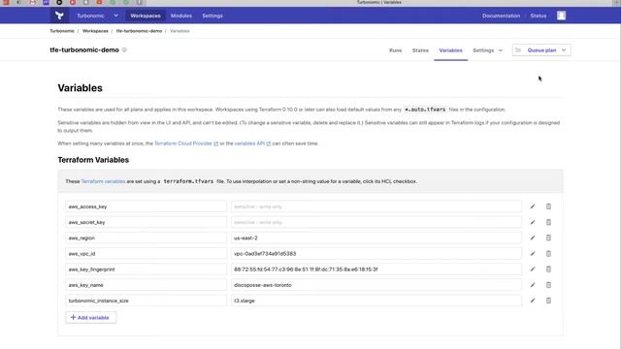
Task: Click the aws_vpc_id key field
Action: click(147, 254)
